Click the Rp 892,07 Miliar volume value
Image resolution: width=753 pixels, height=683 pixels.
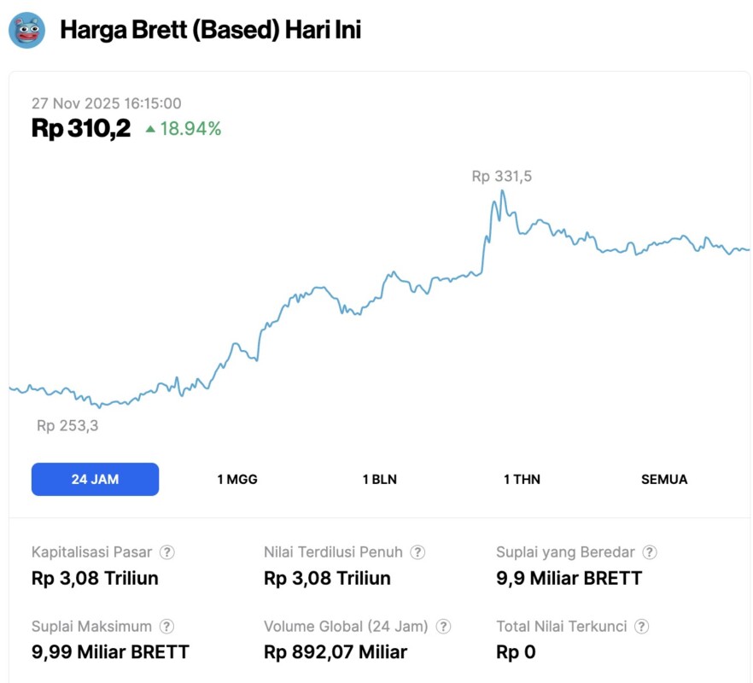[x=336, y=652]
